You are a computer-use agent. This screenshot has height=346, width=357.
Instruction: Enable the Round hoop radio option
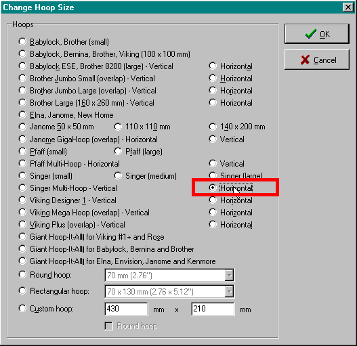click(45, 275)
